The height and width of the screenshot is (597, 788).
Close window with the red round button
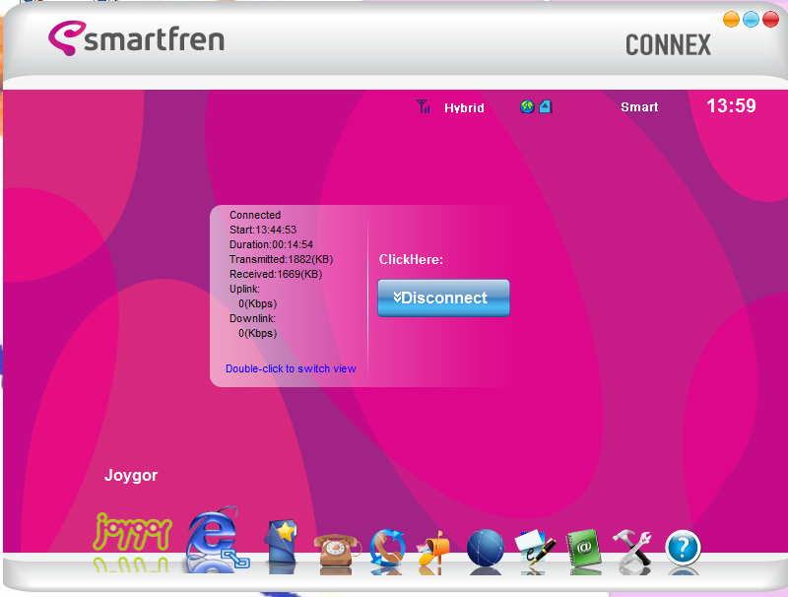click(x=770, y=20)
